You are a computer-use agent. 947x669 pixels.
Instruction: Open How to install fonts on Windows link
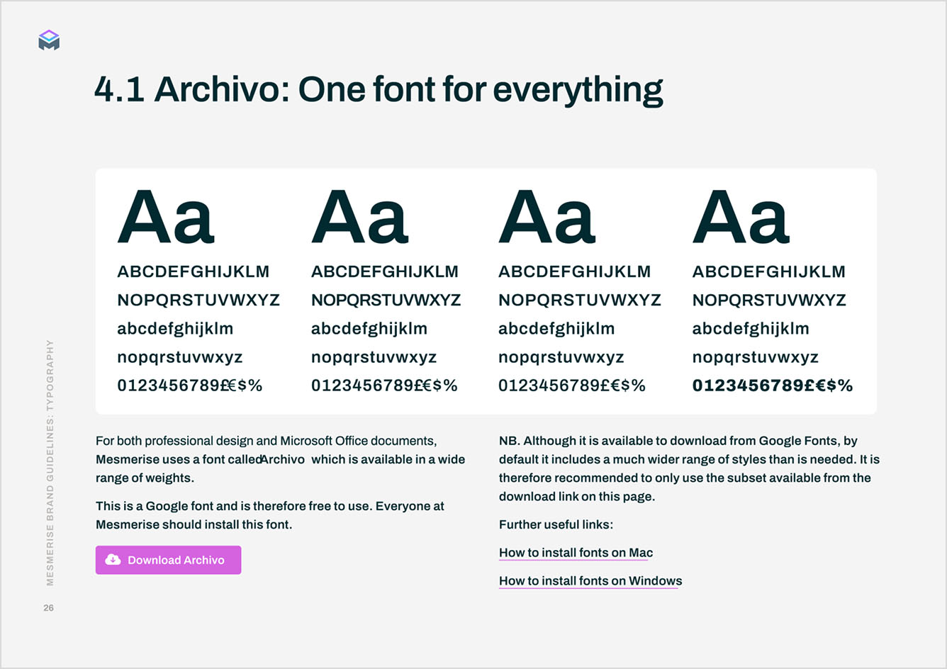pos(590,581)
